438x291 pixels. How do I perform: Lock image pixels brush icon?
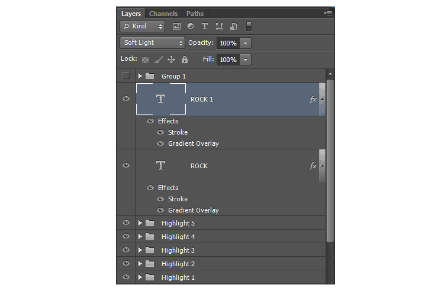159,59
